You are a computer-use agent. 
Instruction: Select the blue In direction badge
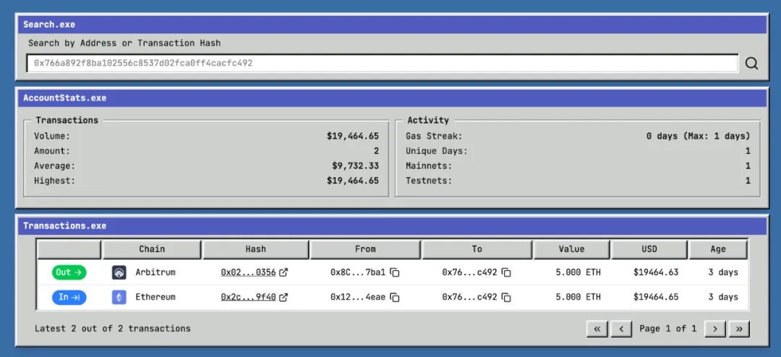[69, 297]
